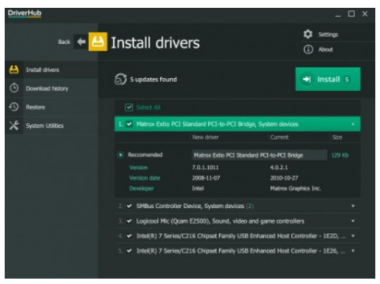
Task: Click the yellow Install drivers header icon
Action: tap(98, 42)
